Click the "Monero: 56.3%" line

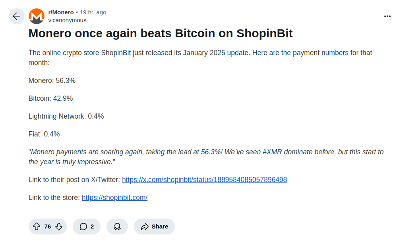[x=52, y=81]
